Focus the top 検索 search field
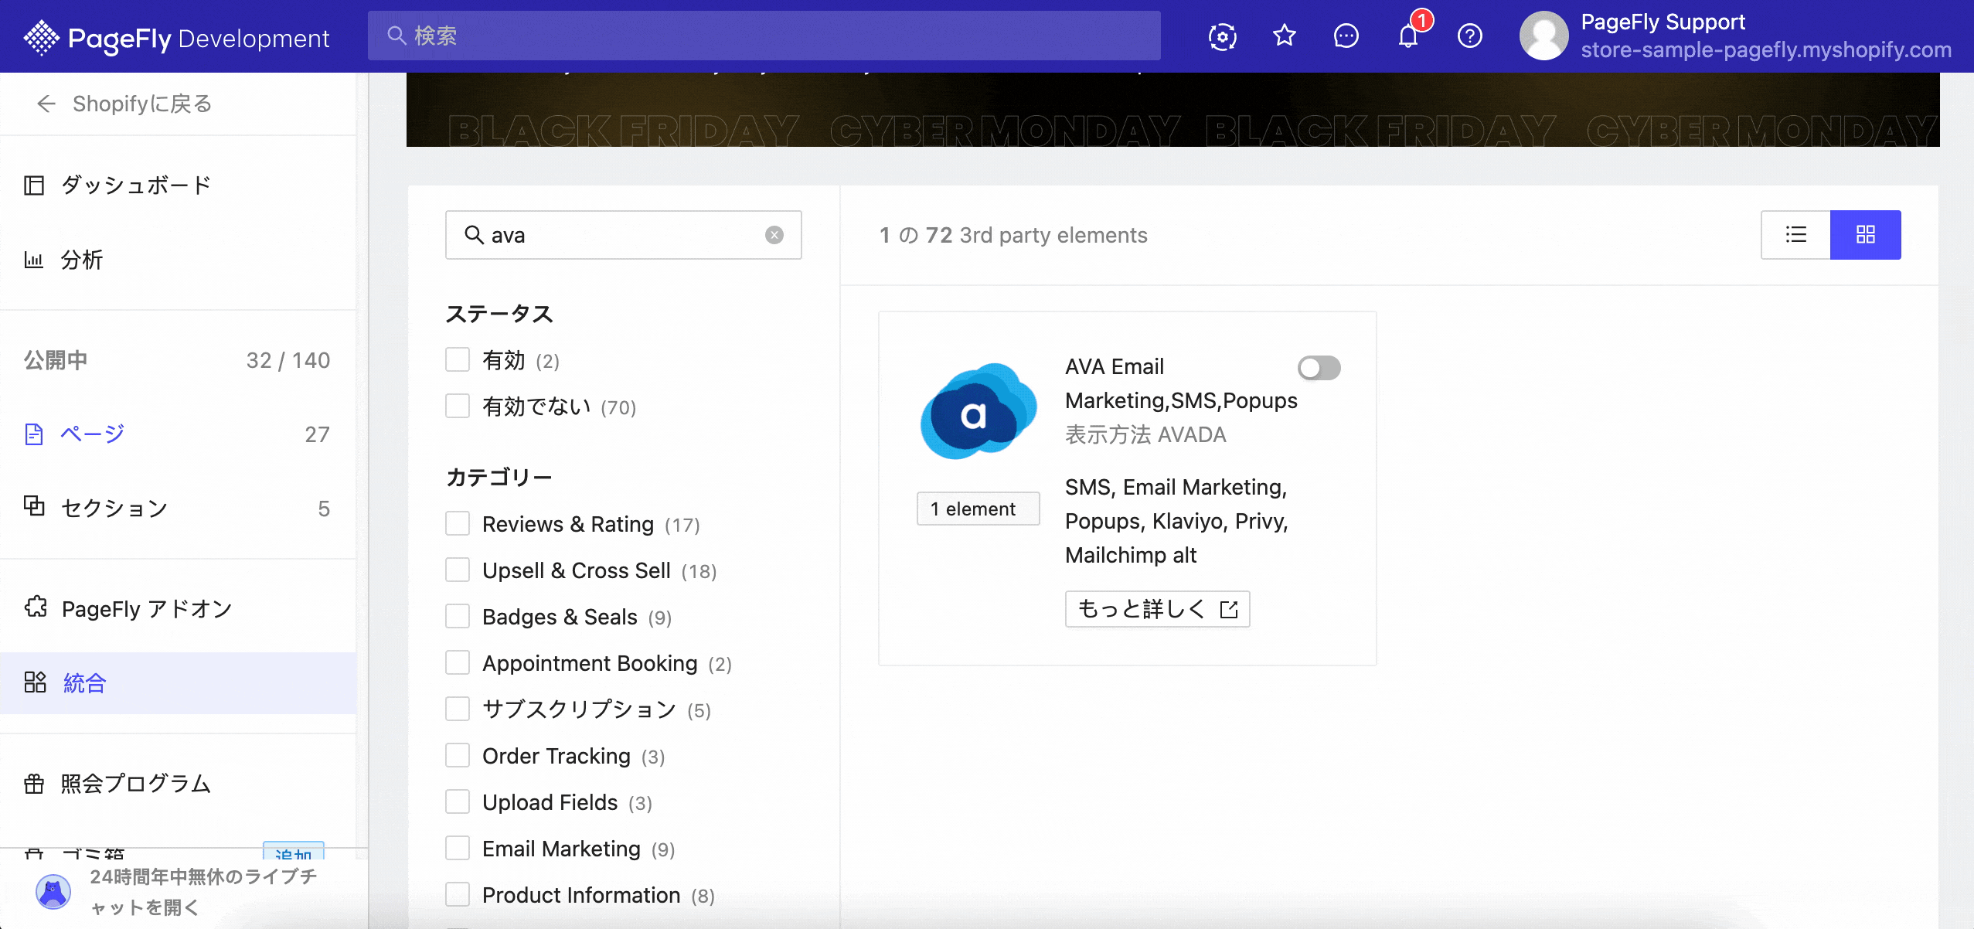This screenshot has height=929, width=1974. click(764, 36)
